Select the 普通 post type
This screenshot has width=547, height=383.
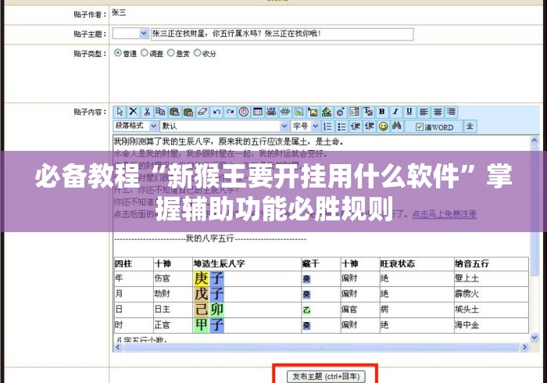tap(117, 53)
